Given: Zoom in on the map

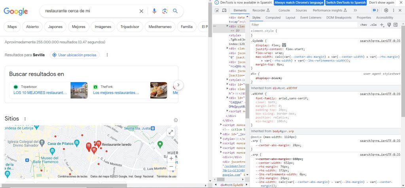Looking at the screenshot, I should point(171,158).
